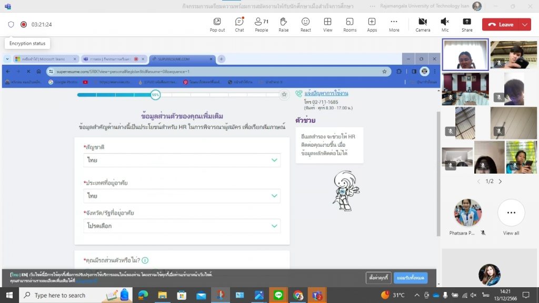This screenshot has width=539, height=303.
Task: Click View all participants
Action: tap(511, 213)
